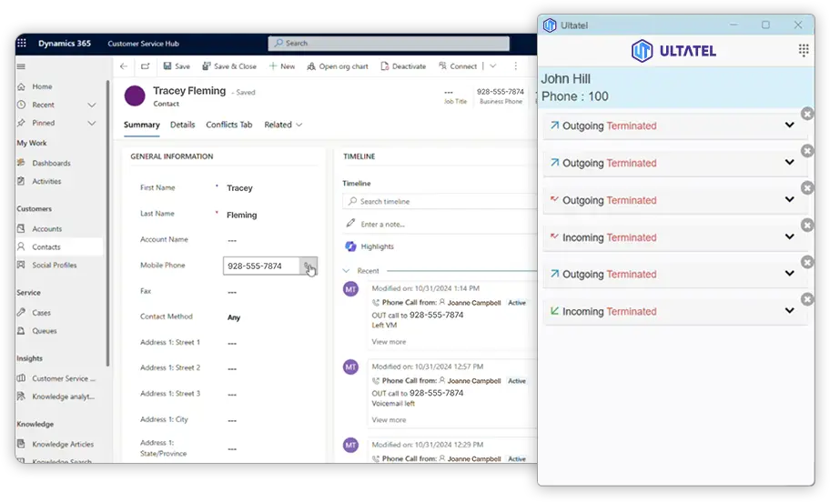Image resolution: width=830 pixels, height=502 pixels.
Task: Click View more on first phone call
Action: tap(389, 342)
